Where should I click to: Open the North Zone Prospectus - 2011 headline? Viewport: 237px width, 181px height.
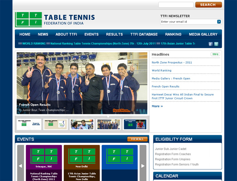click(172, 62)
